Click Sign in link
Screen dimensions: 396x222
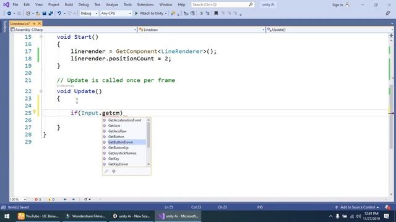point(337,5)
